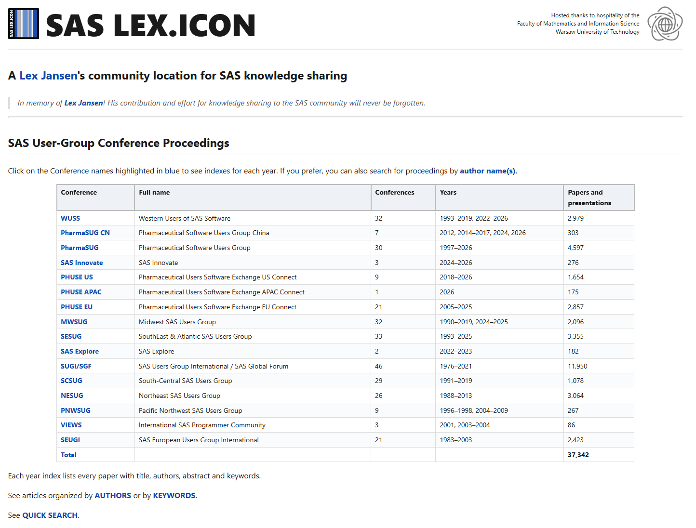Search proceedings by author name(s) link

point(487,171)
